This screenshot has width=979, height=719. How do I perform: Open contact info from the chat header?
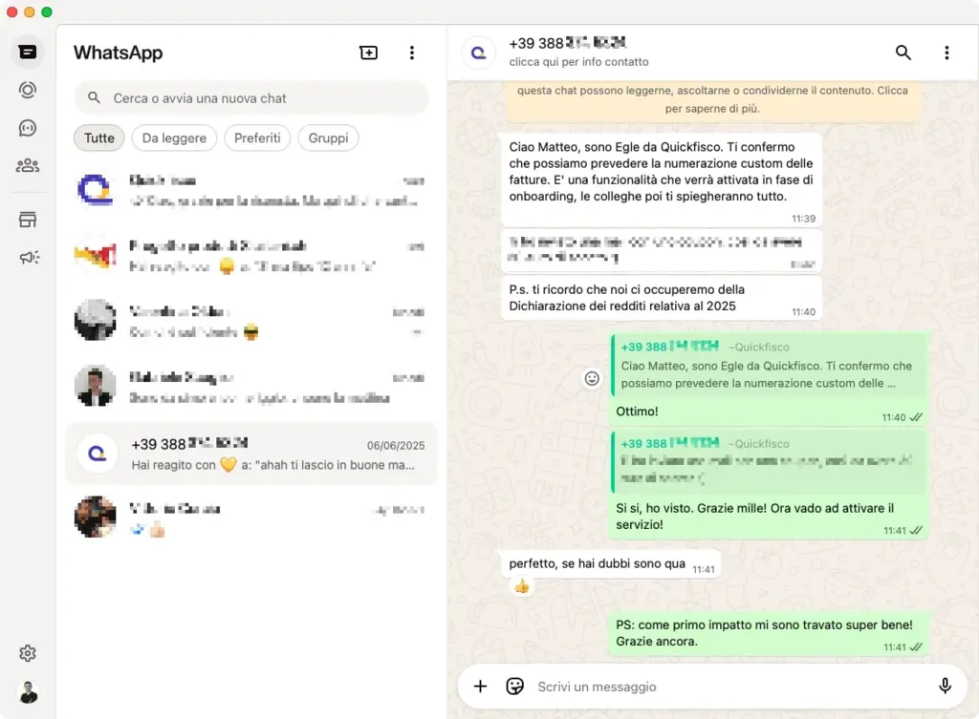[578, 53]
